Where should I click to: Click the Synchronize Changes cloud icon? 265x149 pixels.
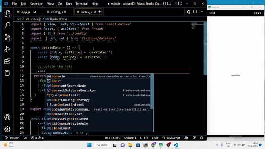click(25, 138)
